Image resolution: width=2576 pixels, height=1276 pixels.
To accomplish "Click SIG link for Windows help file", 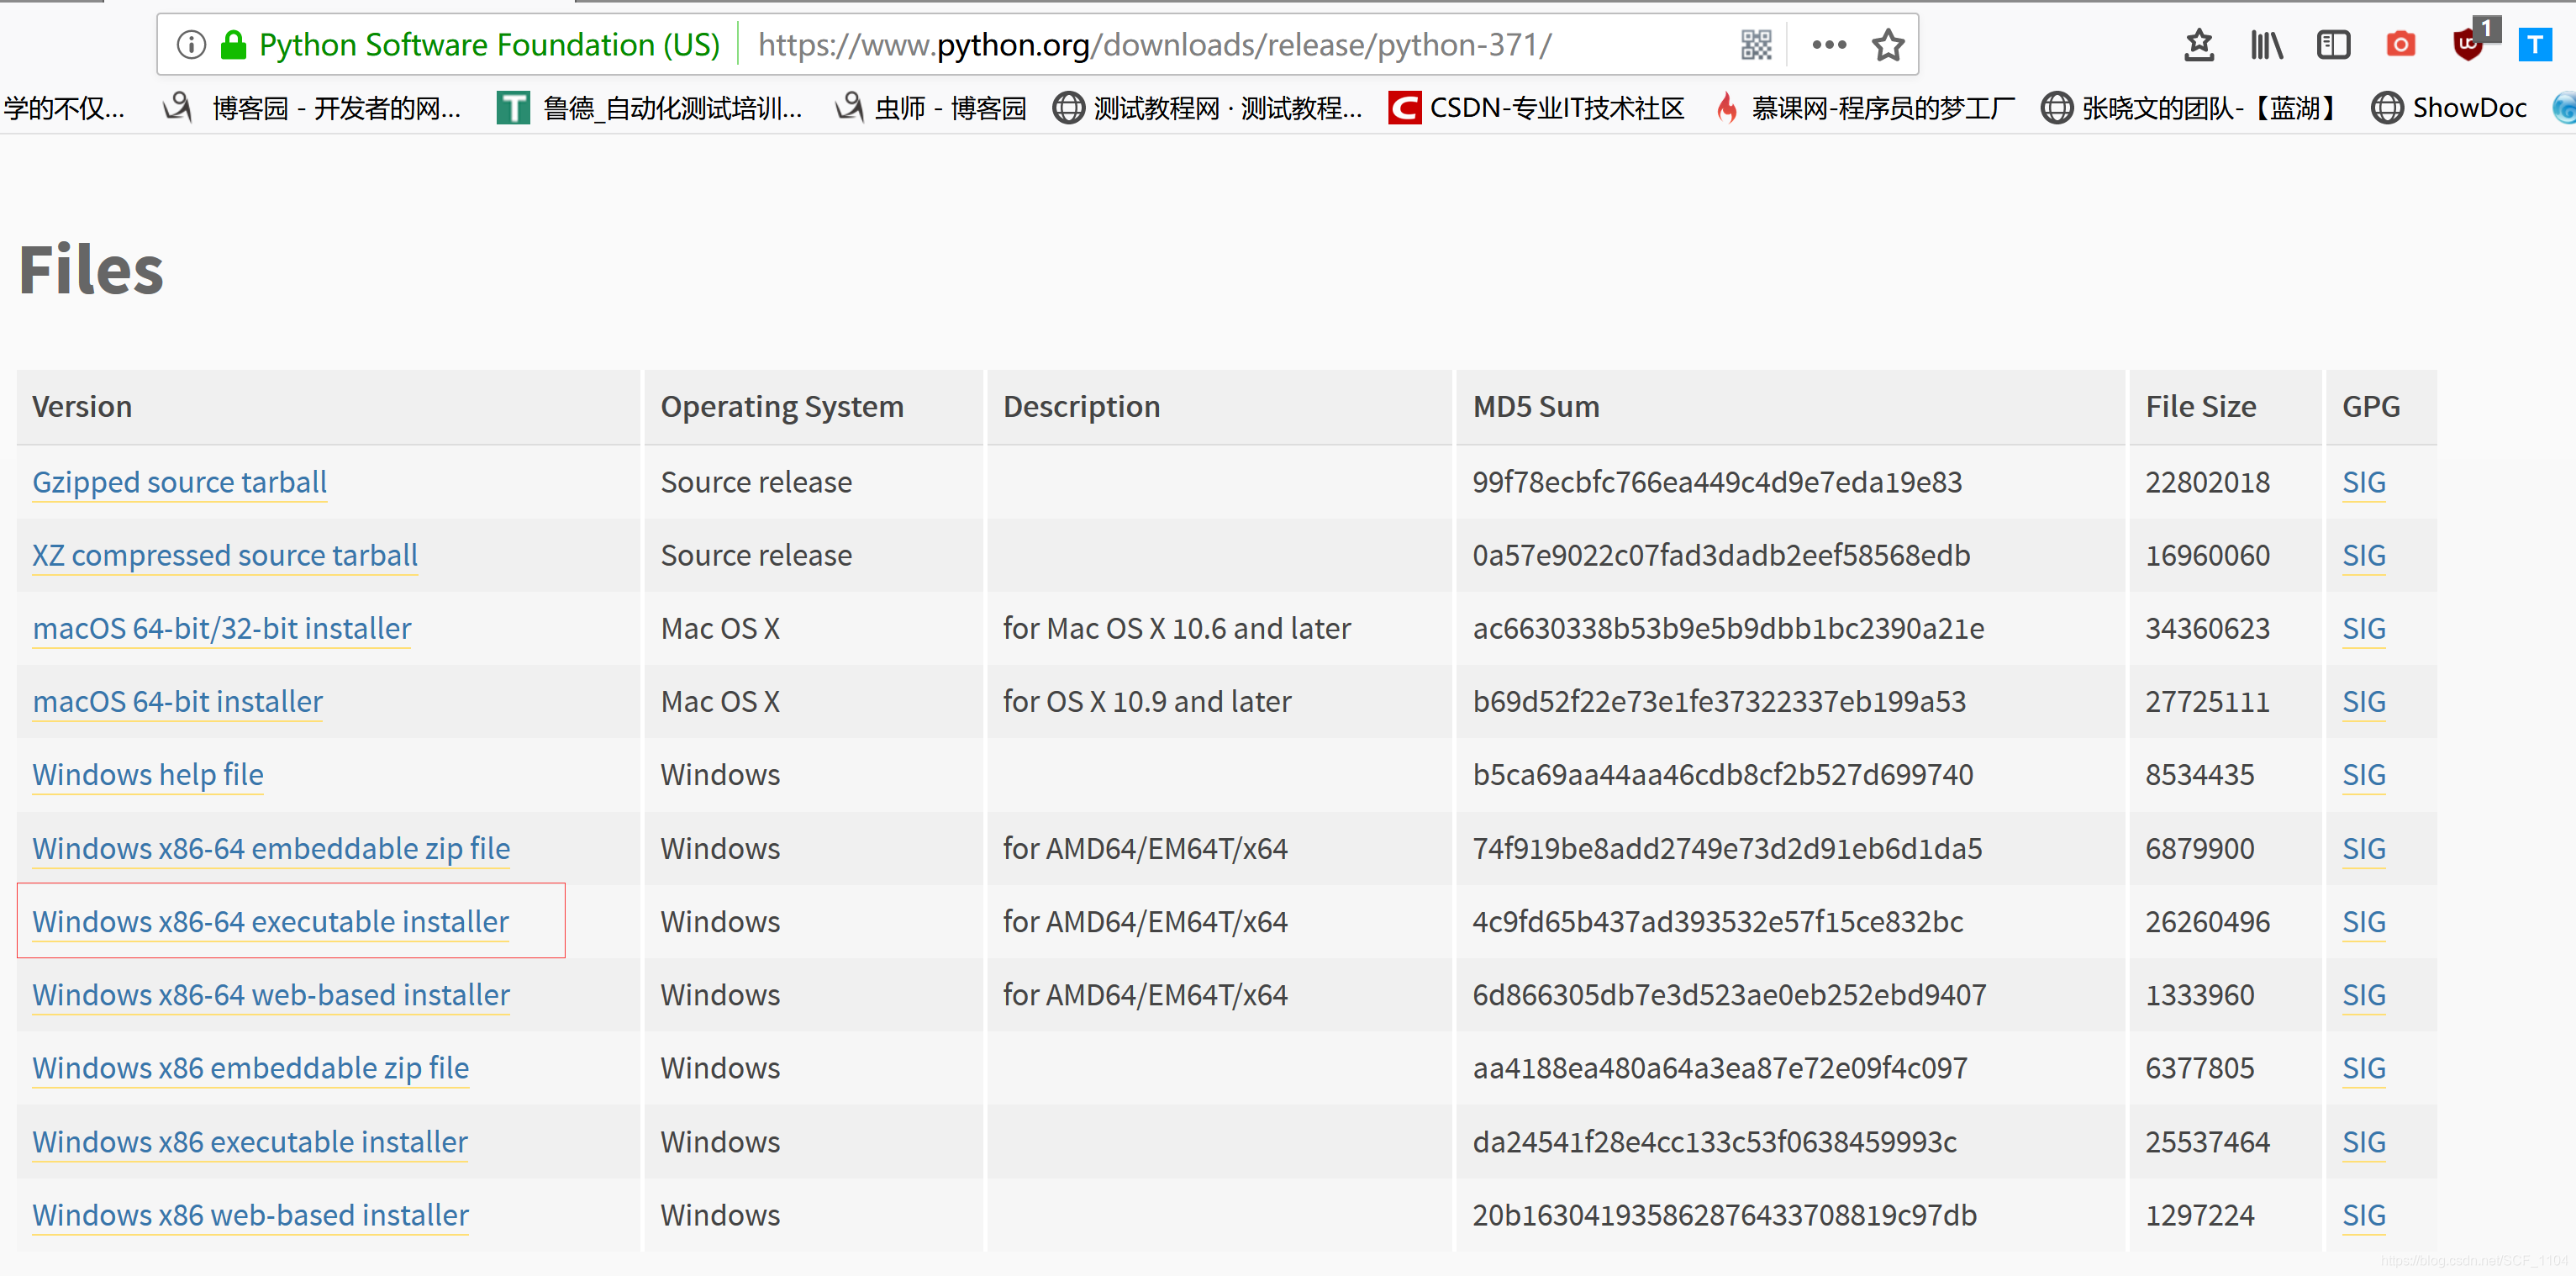I will point(2363,775).
